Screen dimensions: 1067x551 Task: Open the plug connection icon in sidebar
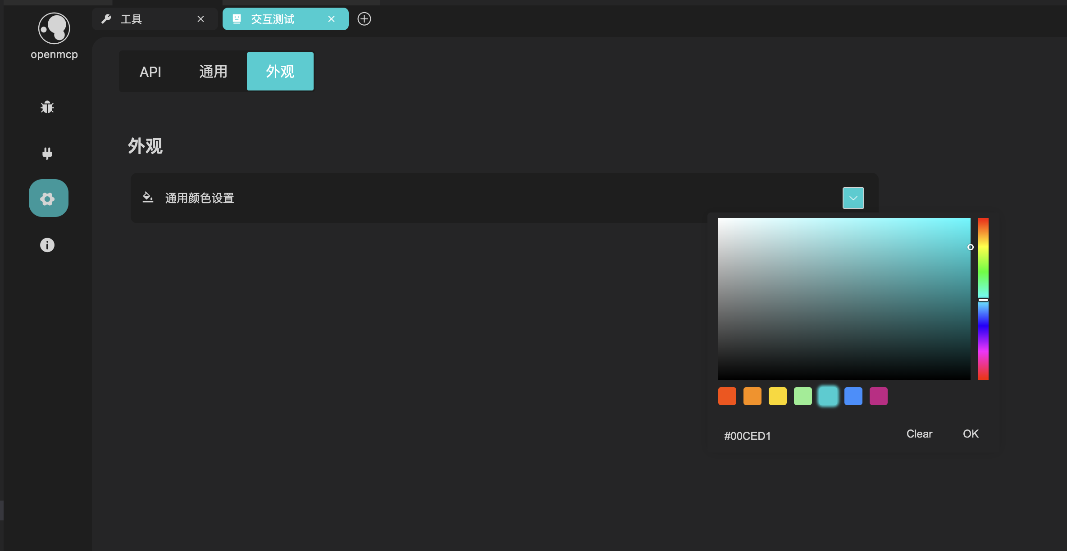pyautogui.click(x=47, y=154)
